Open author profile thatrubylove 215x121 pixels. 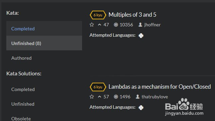click(155, 97)
